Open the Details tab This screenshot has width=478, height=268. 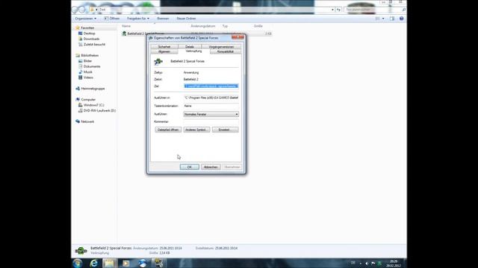(189, 46)
